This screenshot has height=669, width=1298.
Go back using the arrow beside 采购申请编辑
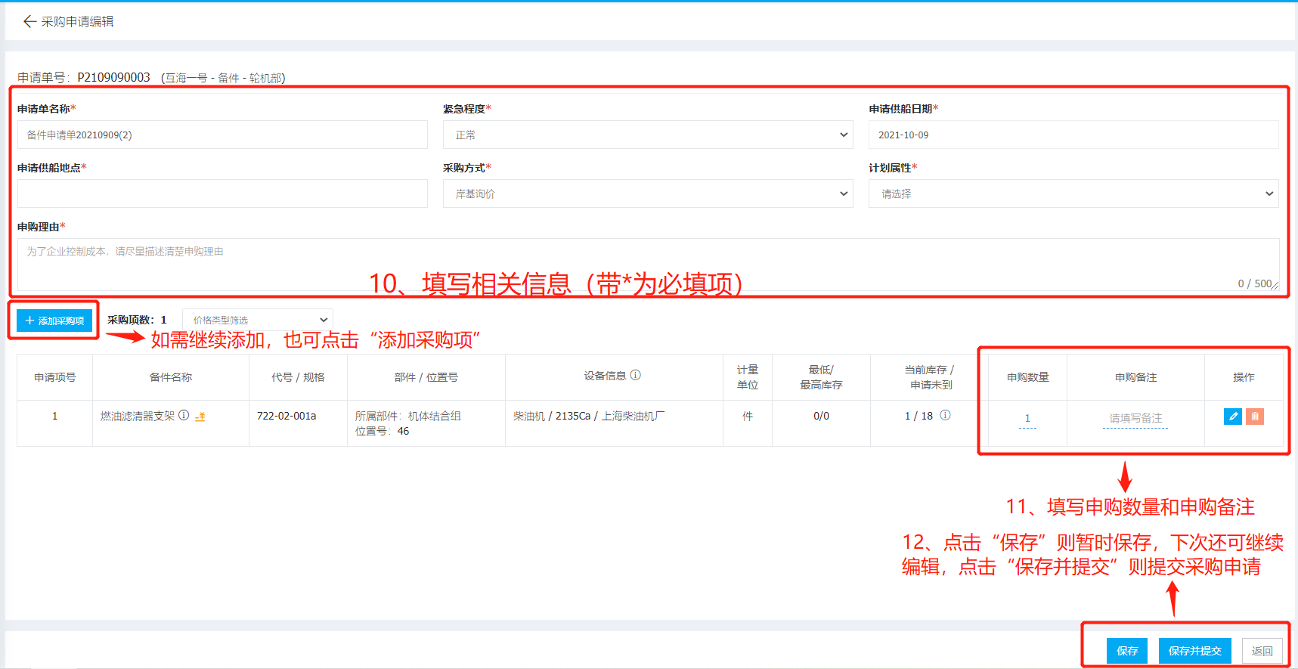pyautogui.click(x=30, y=22)
